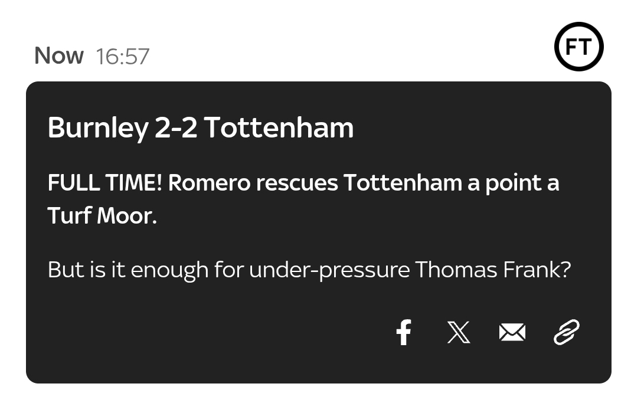This screenshot has height=413, width=631.
Task: Click the word 'rescues' in bold summary
Action: 297,183
